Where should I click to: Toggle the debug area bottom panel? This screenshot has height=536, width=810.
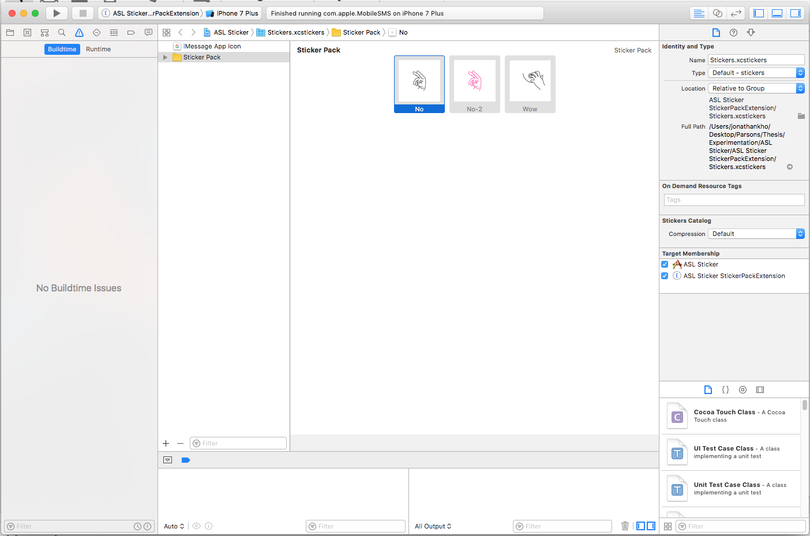point(777,13)
